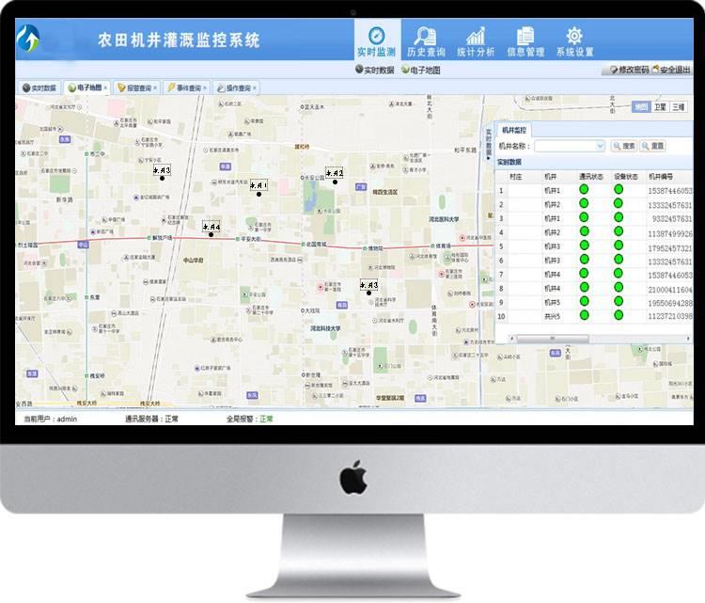Click green 设备状态 indicator in row 10
The image size is (705, 603).
pyautogui.click(x=619, y=316)
